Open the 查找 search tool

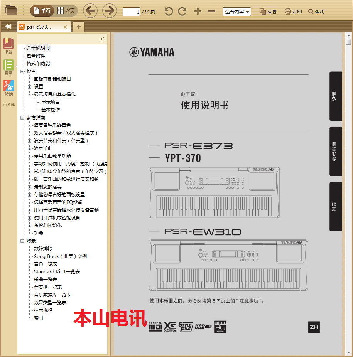(x=316, y=12)
